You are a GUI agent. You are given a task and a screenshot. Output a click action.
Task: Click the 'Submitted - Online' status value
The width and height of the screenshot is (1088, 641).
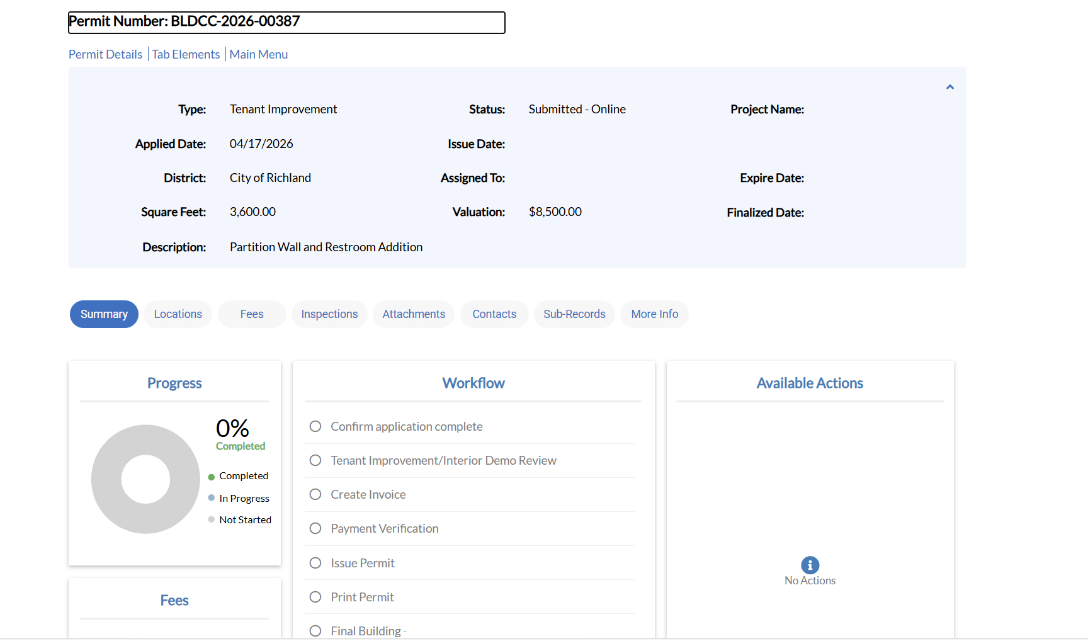pyautogui.click(x=577, y=109)
